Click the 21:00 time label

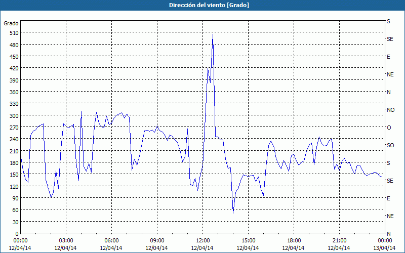coord(339,241)
